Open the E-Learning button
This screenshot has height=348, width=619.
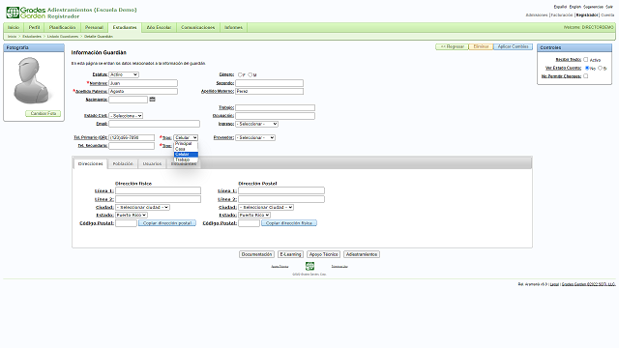290,254
